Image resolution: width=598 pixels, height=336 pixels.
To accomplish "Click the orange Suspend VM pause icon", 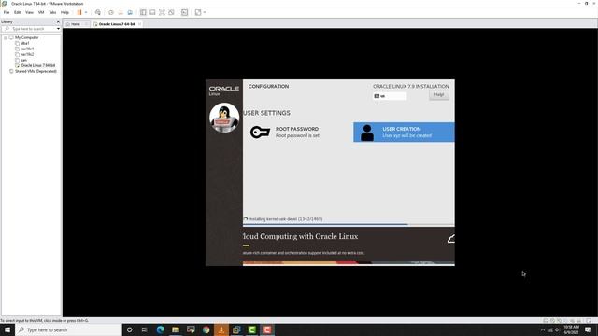I will pyautogui.click(x=79, y=12).
